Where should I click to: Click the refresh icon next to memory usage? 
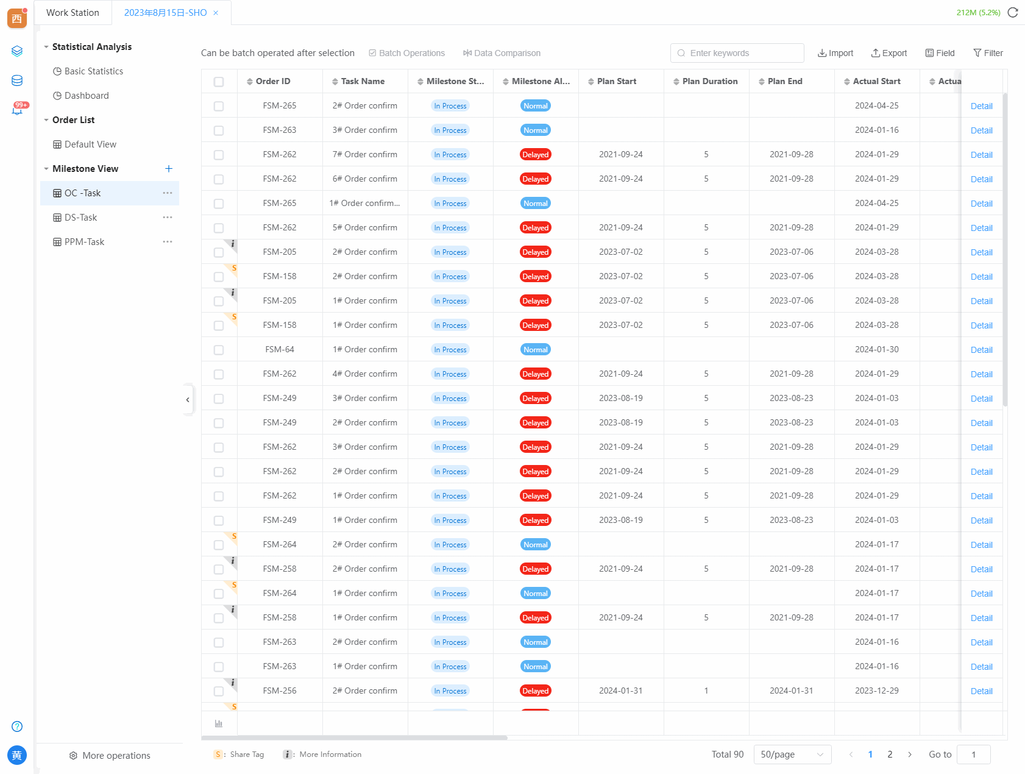pos(1013,12)
